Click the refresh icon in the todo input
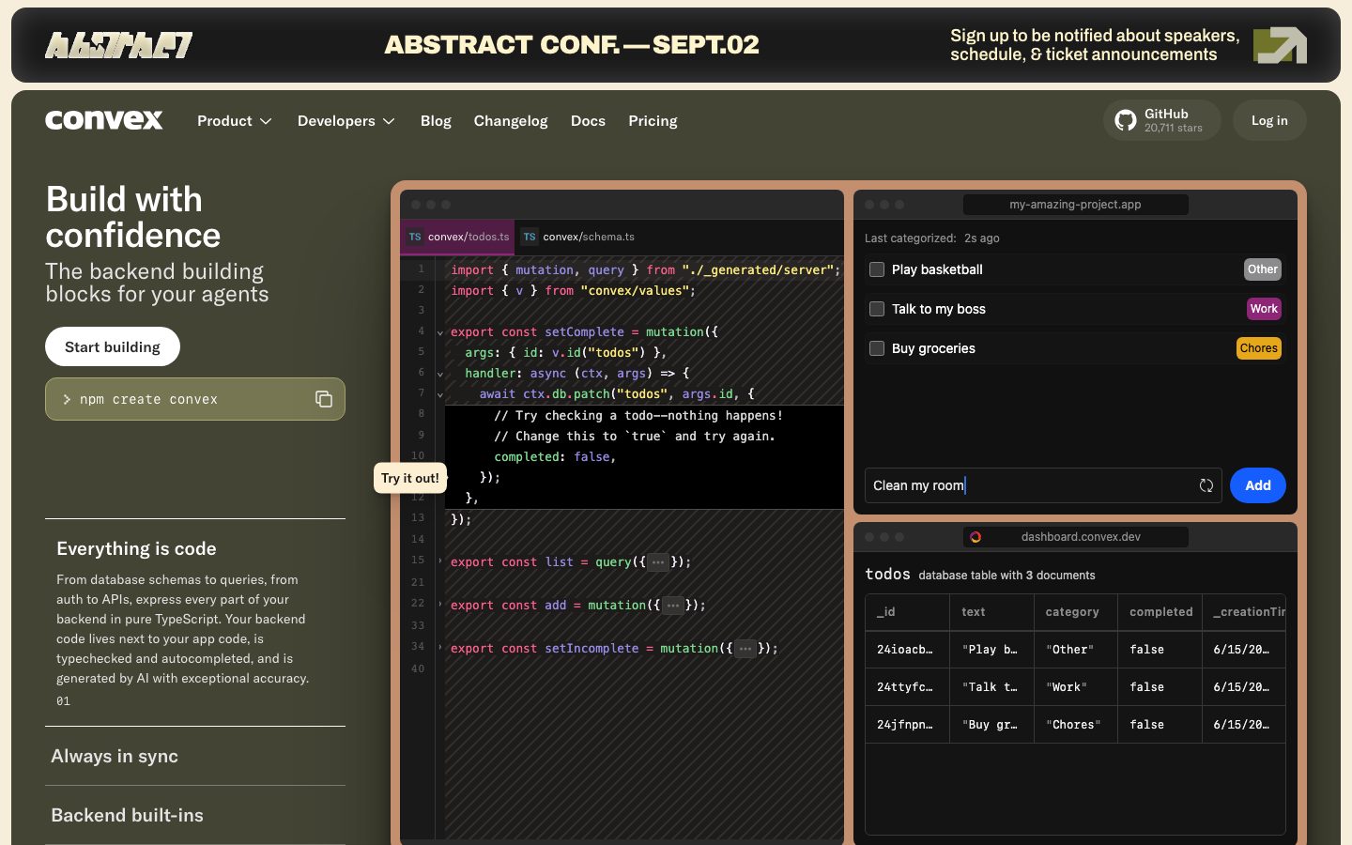The height and width of the screenshot is (845, 1352). pyautogui.click(x=1206, y=485)
